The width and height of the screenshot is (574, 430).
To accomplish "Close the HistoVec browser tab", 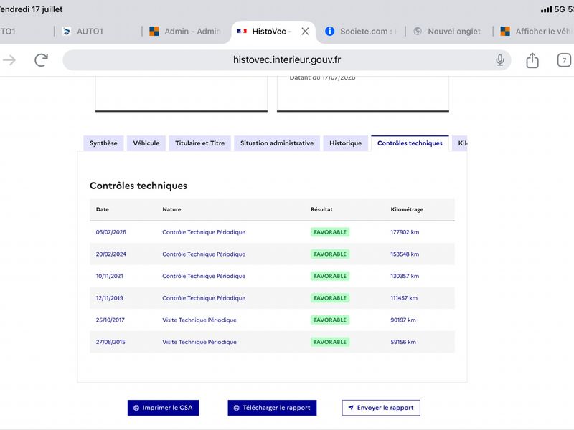I will click(305, 32).
